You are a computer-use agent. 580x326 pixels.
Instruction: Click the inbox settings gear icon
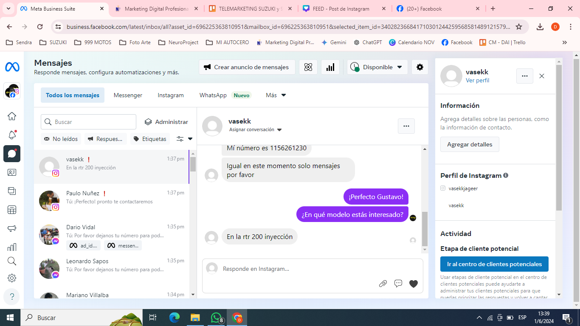pyautogui.click(x=420, y=67)
